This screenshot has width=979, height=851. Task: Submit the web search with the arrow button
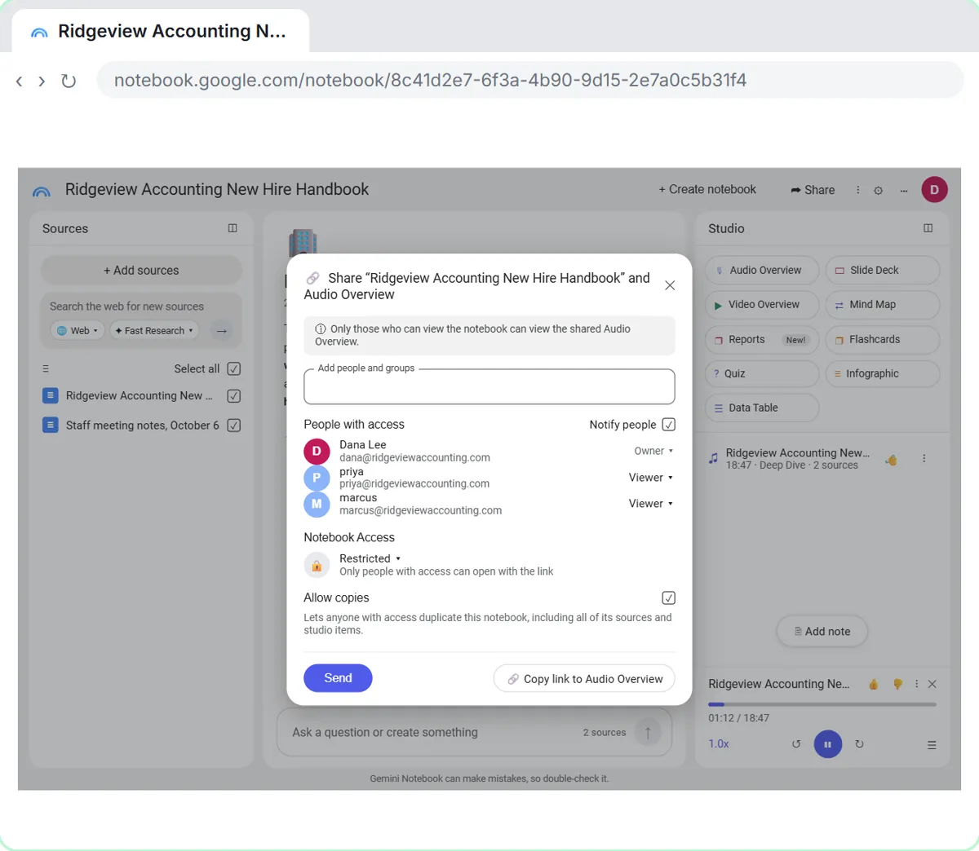click(x=221, y=330)
